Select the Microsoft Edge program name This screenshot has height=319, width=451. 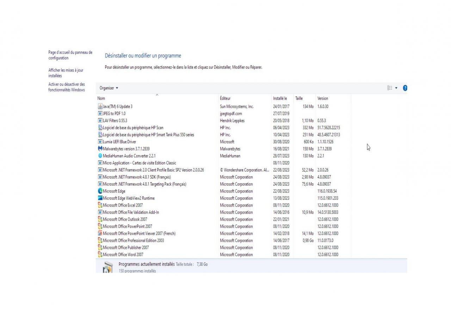114,191
